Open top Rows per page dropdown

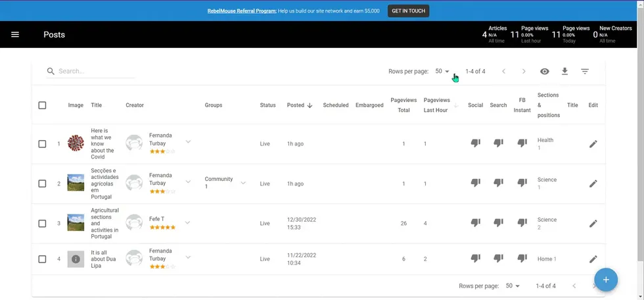[442, 71]
